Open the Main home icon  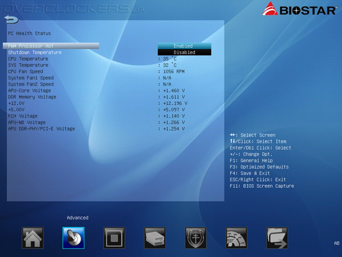[x=32, y=238]
